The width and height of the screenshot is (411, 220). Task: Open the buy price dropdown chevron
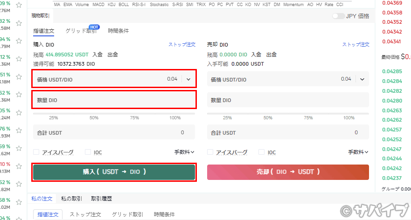(x=188, y=79)
